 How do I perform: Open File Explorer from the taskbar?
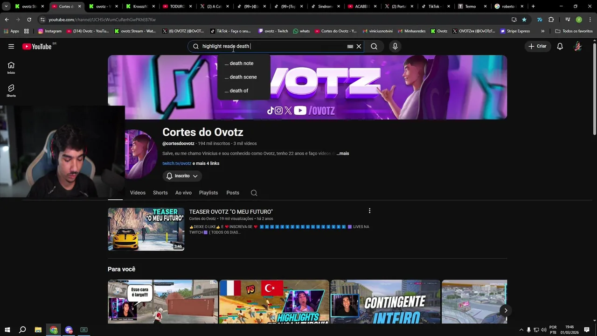point(38,330)
